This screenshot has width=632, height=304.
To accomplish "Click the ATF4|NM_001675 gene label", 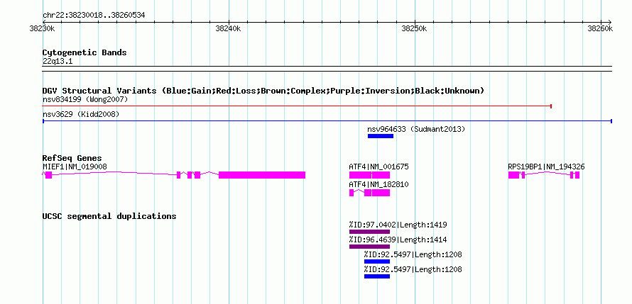I will (x=379, y=167).
